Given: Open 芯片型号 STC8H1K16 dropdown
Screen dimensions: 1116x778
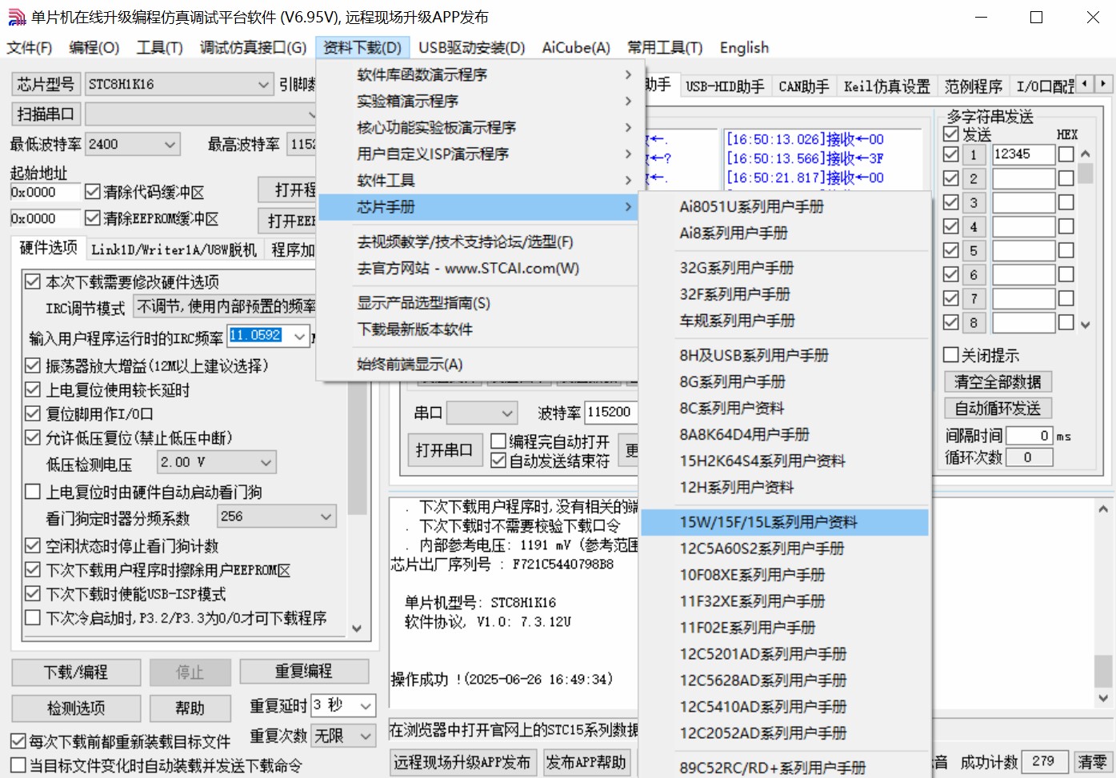Looking at the screenshot, I should (x=179, y=84).
